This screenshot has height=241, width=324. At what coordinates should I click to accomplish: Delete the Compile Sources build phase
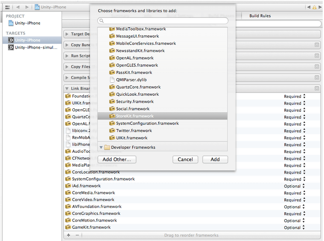(x=317, y=78)
